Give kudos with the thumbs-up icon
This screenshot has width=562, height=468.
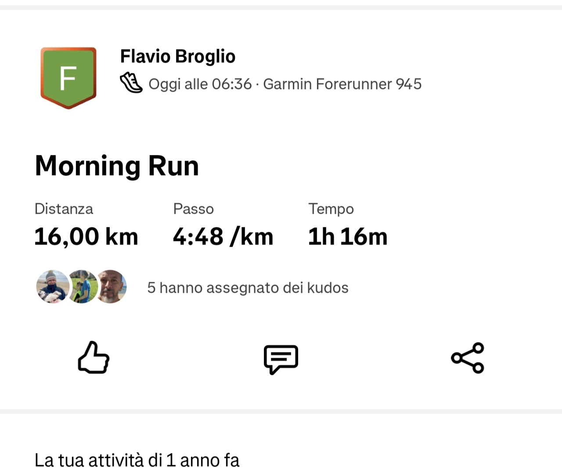94,357
